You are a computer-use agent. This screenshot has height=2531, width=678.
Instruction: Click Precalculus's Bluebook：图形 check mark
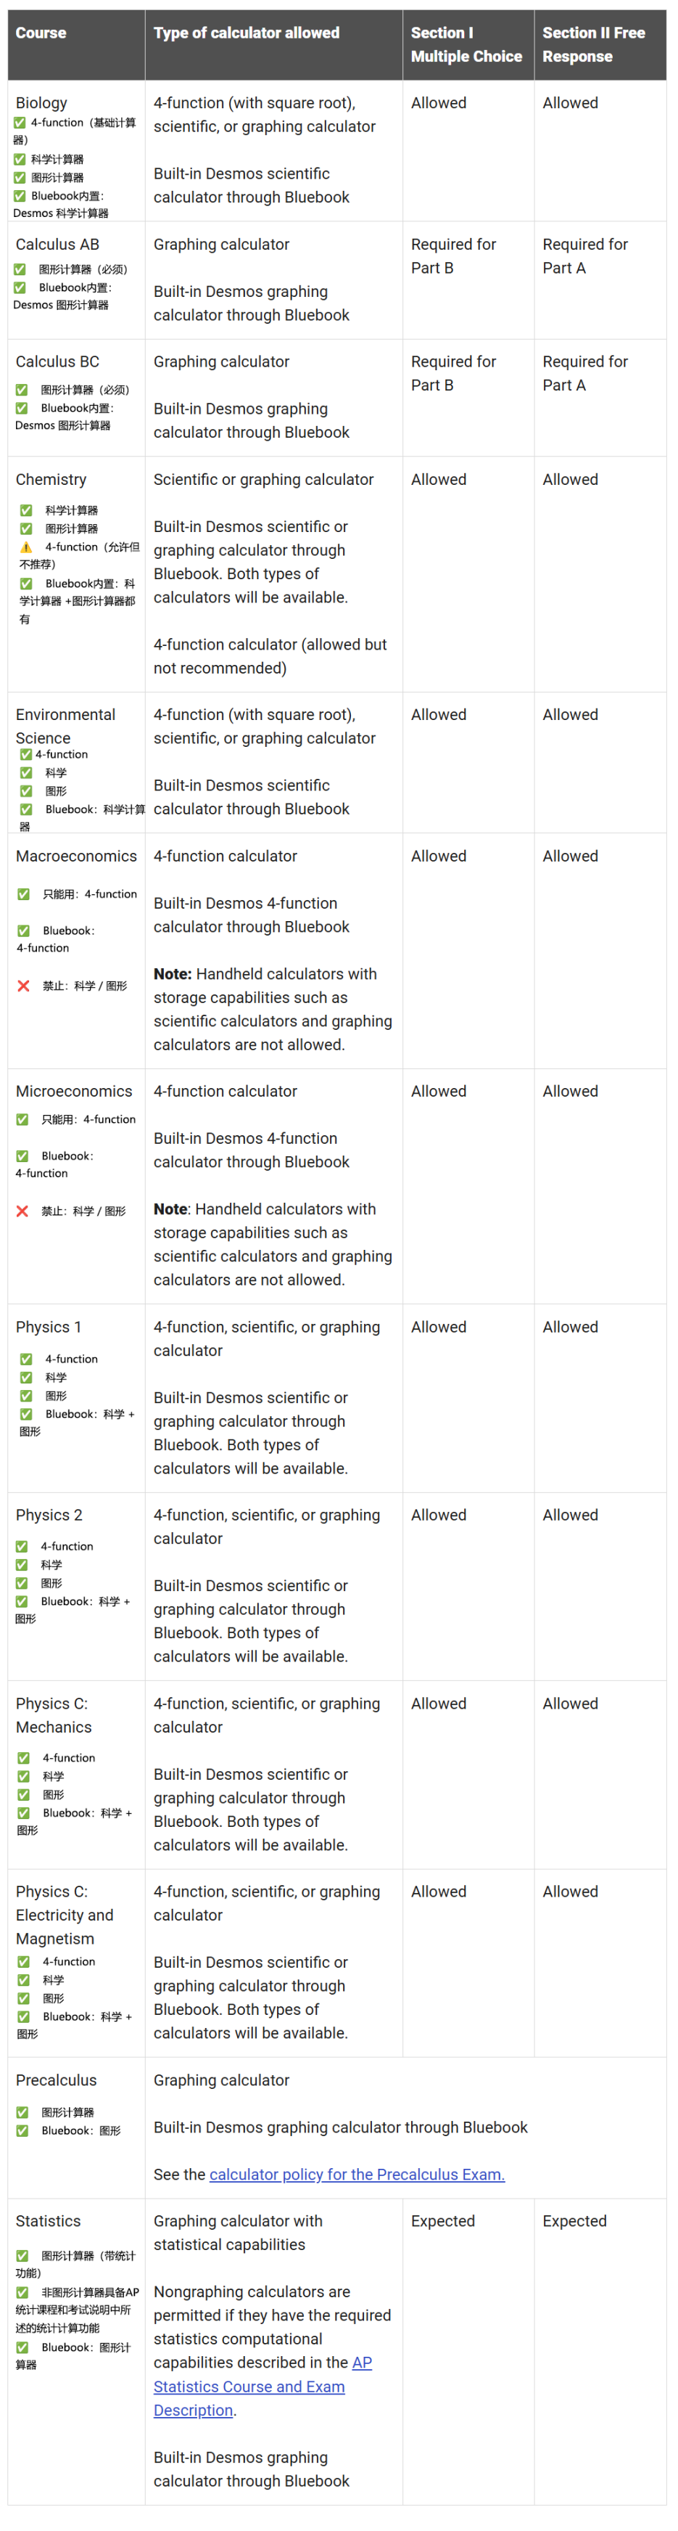(22, 2131)
